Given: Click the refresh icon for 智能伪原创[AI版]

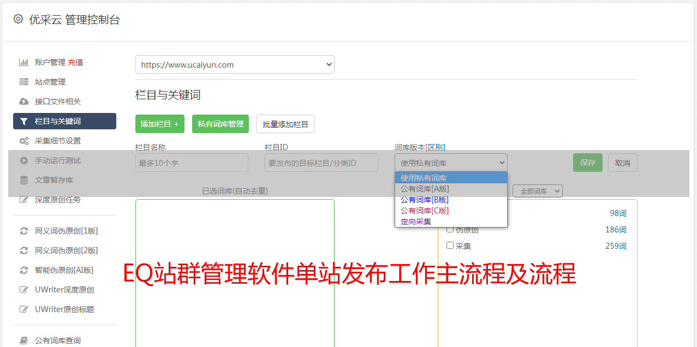Looking at the screenshot, I should 24,270.
